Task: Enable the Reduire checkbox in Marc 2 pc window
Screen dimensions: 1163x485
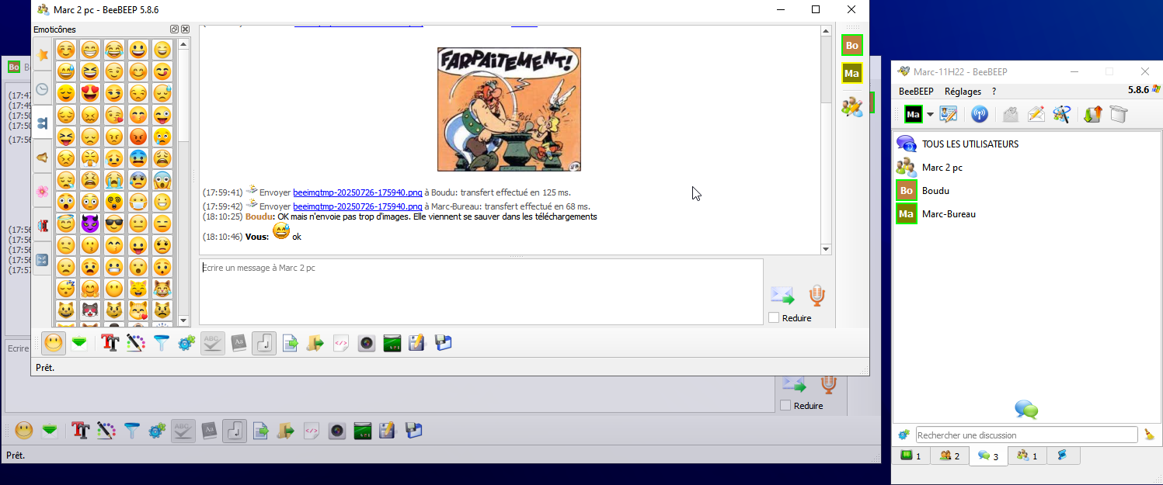Action: (774, 317)
